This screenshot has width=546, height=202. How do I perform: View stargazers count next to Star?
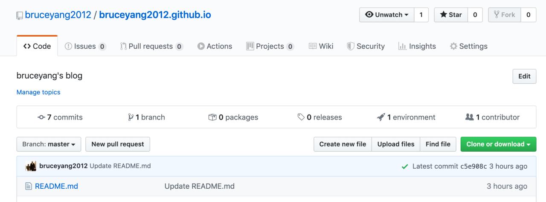tap(474, 15)
